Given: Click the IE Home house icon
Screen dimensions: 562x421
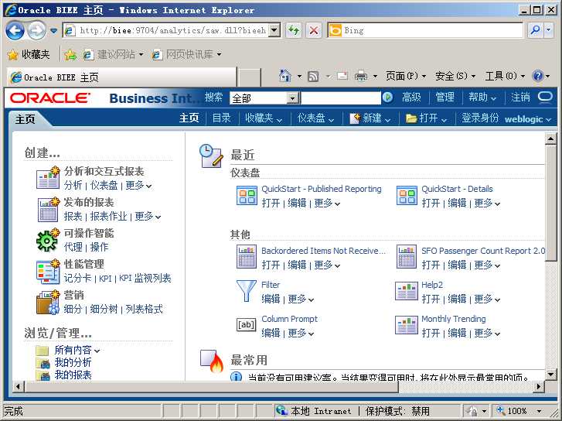Looking at the screenshot, I should pyautogui.click(x=285, y=76).
